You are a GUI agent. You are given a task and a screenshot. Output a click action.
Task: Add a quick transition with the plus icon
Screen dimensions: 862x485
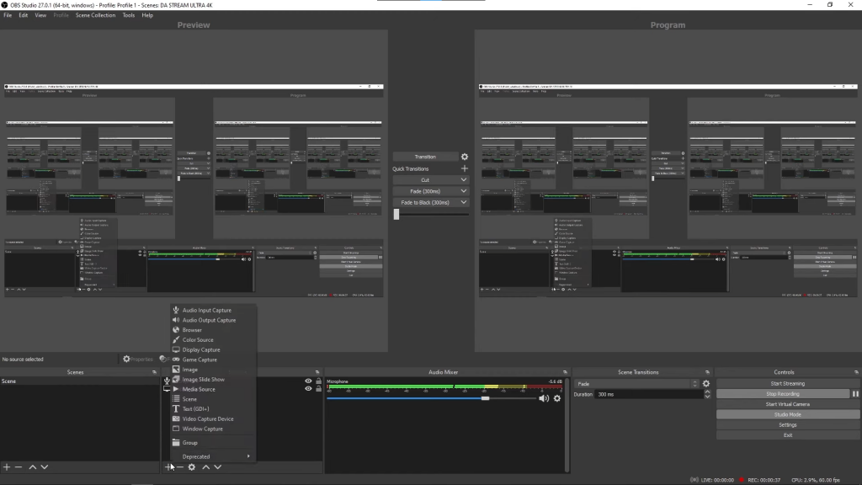pos(464,169)
